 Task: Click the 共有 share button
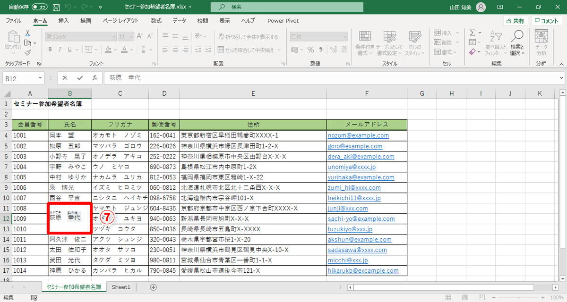coord(515,21)
